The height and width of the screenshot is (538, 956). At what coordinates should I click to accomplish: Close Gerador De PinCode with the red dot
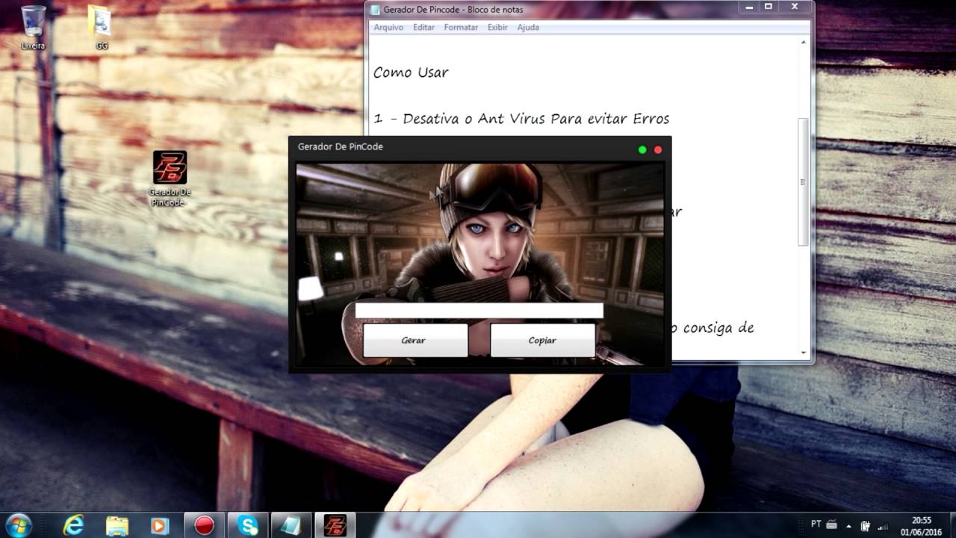coord(658,149)
